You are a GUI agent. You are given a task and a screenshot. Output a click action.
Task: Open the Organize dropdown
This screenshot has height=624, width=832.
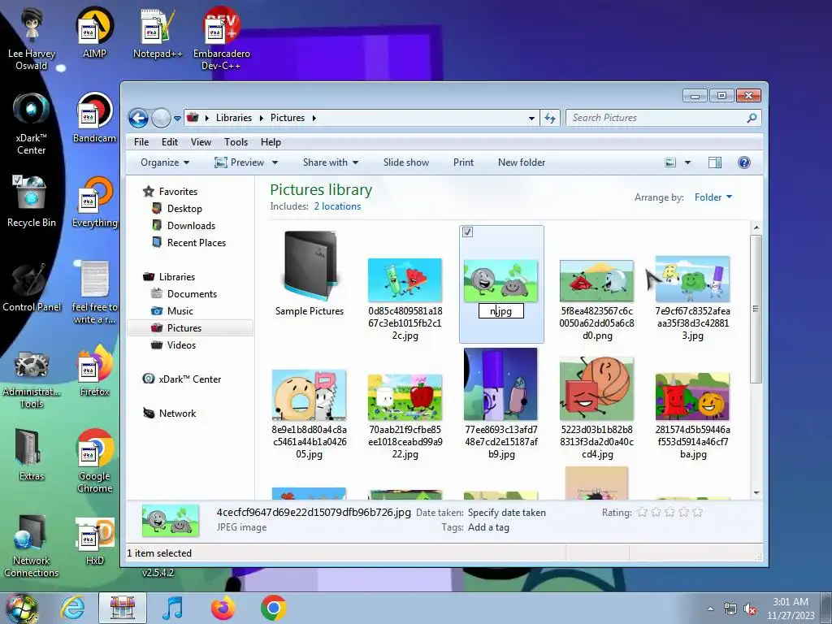point(164,162)
